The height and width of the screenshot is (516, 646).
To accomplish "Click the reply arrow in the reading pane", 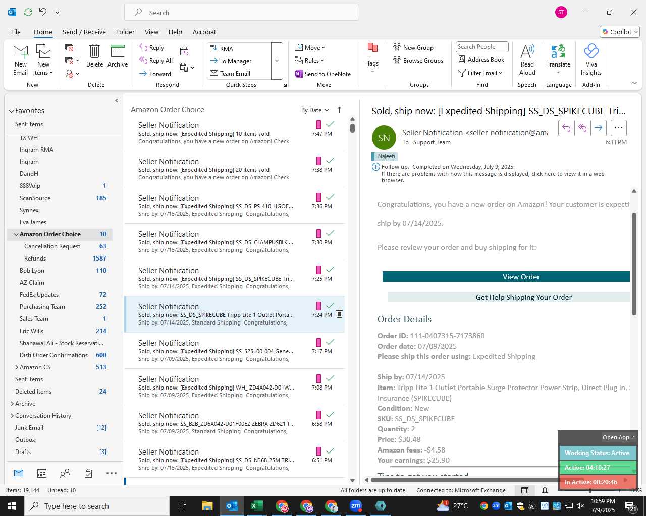I will coord(566,128).
